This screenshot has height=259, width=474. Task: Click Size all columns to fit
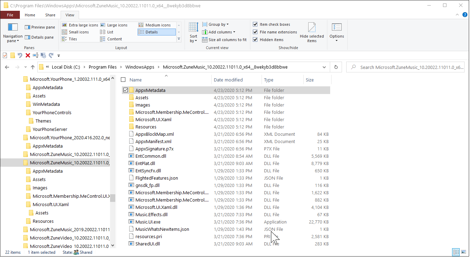point(224,40)
